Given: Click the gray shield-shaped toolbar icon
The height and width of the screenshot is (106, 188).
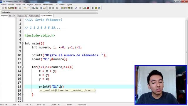Looking at the screenshot, I should [57, 8].
